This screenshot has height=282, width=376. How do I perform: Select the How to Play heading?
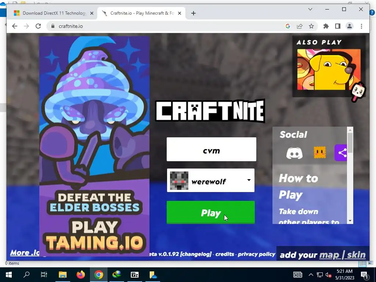299,187
